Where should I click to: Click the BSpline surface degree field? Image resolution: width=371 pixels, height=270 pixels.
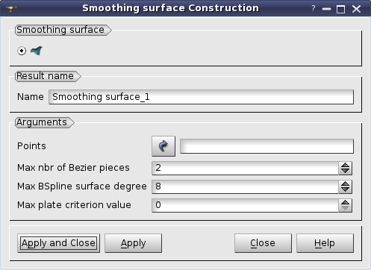[x=245, y=186]
